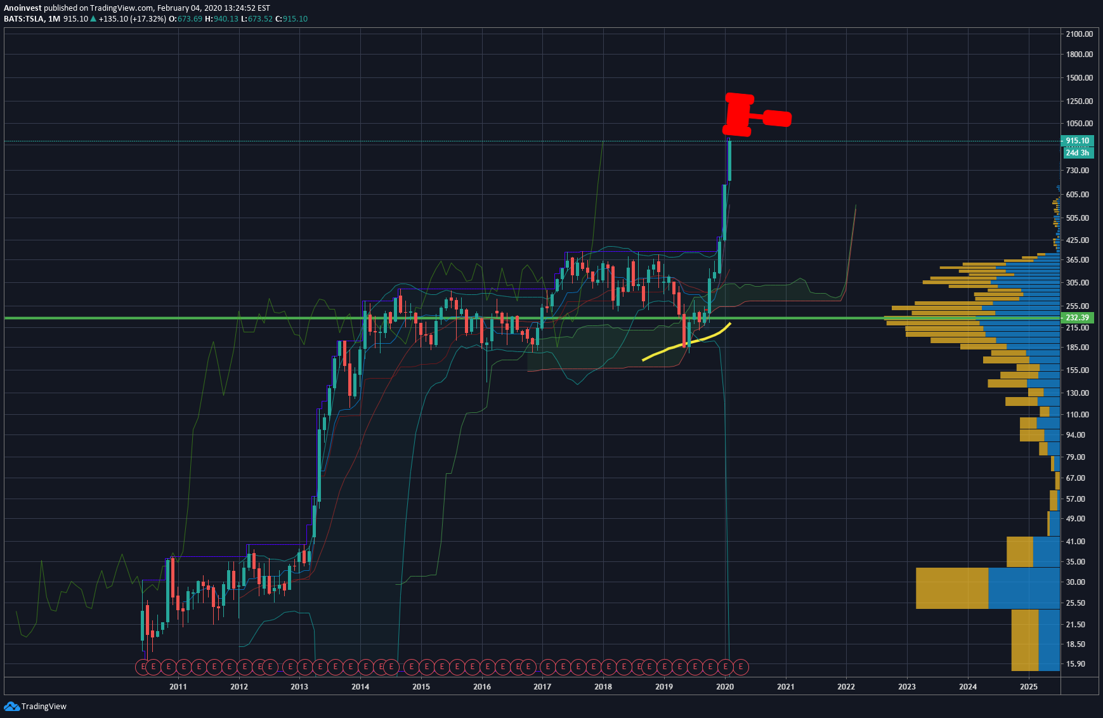Click the 1500.00 price axis label

pyautogui.click(x=1079, y=78)
